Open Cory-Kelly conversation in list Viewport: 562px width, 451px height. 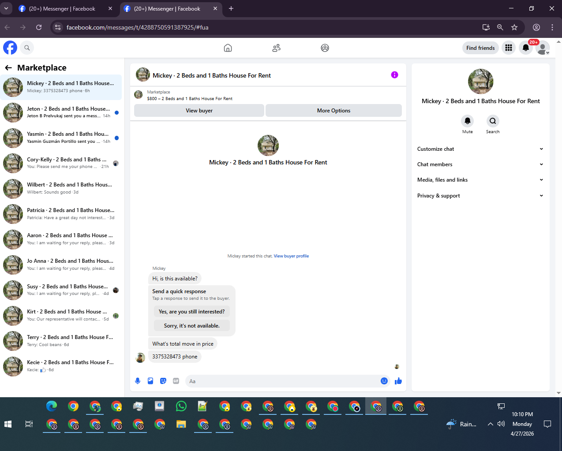(x=61, y=163)
